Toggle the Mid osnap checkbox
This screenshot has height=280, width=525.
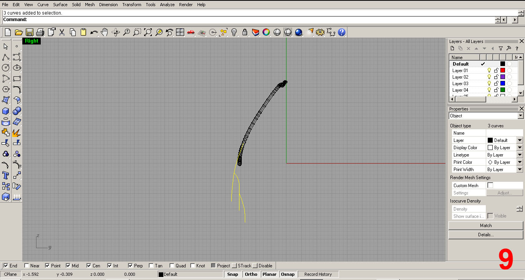[68, 265]
